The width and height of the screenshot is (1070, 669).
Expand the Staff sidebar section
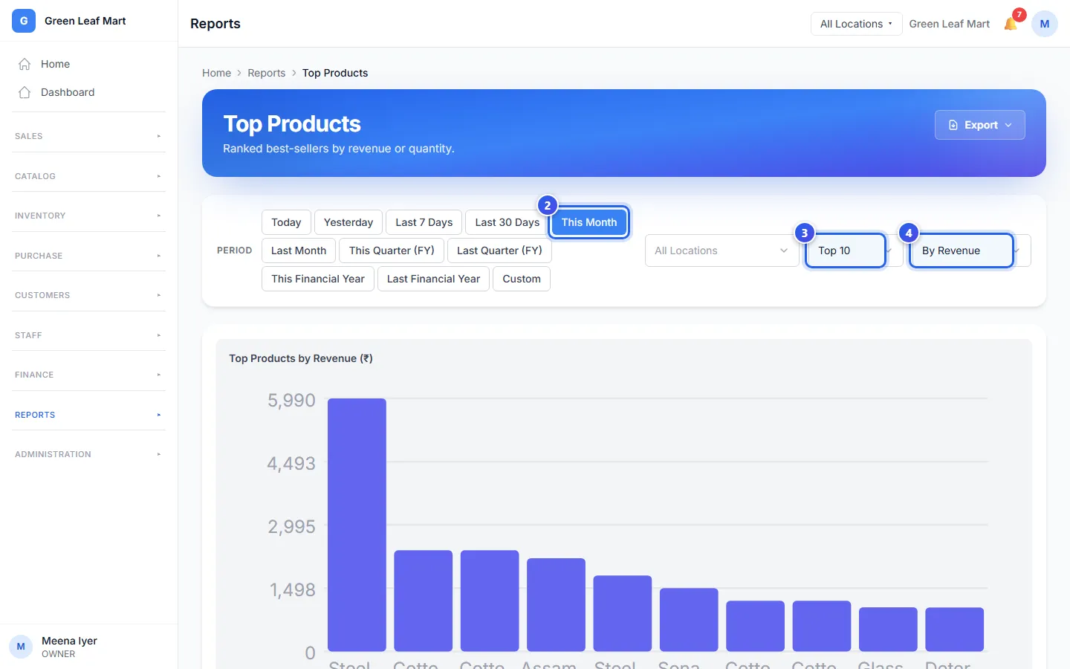tap(88, 335)
